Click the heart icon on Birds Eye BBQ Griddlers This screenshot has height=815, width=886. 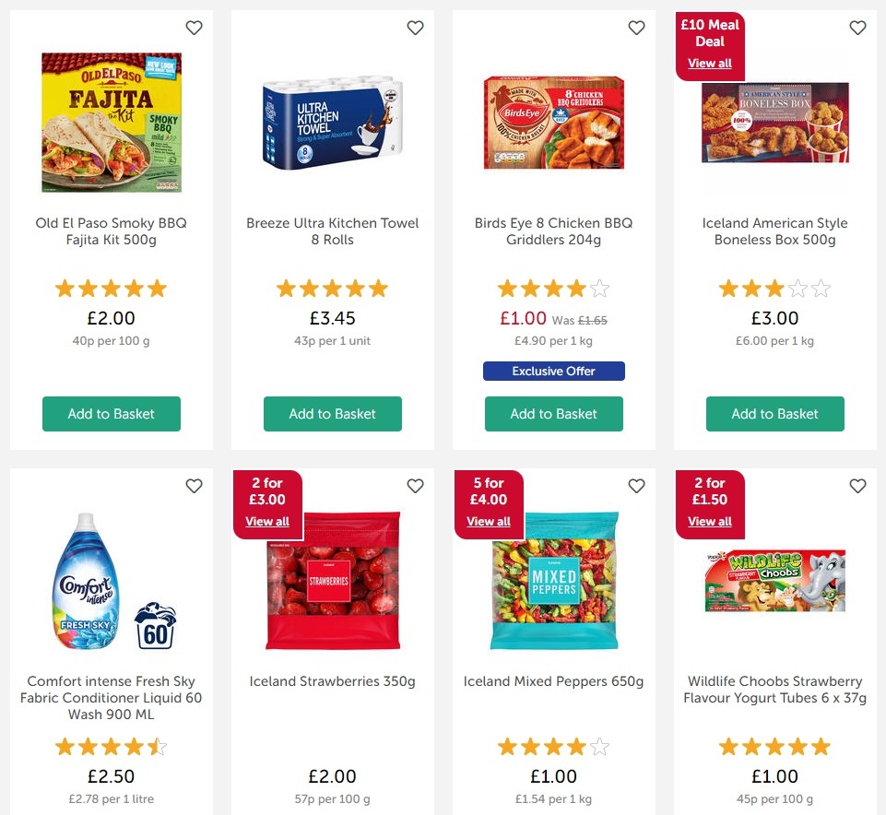pyautogui.click(x=636, y=28)
